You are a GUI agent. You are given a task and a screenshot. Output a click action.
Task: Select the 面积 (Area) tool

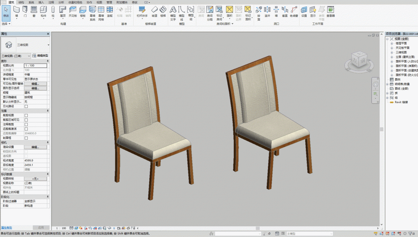229,12
